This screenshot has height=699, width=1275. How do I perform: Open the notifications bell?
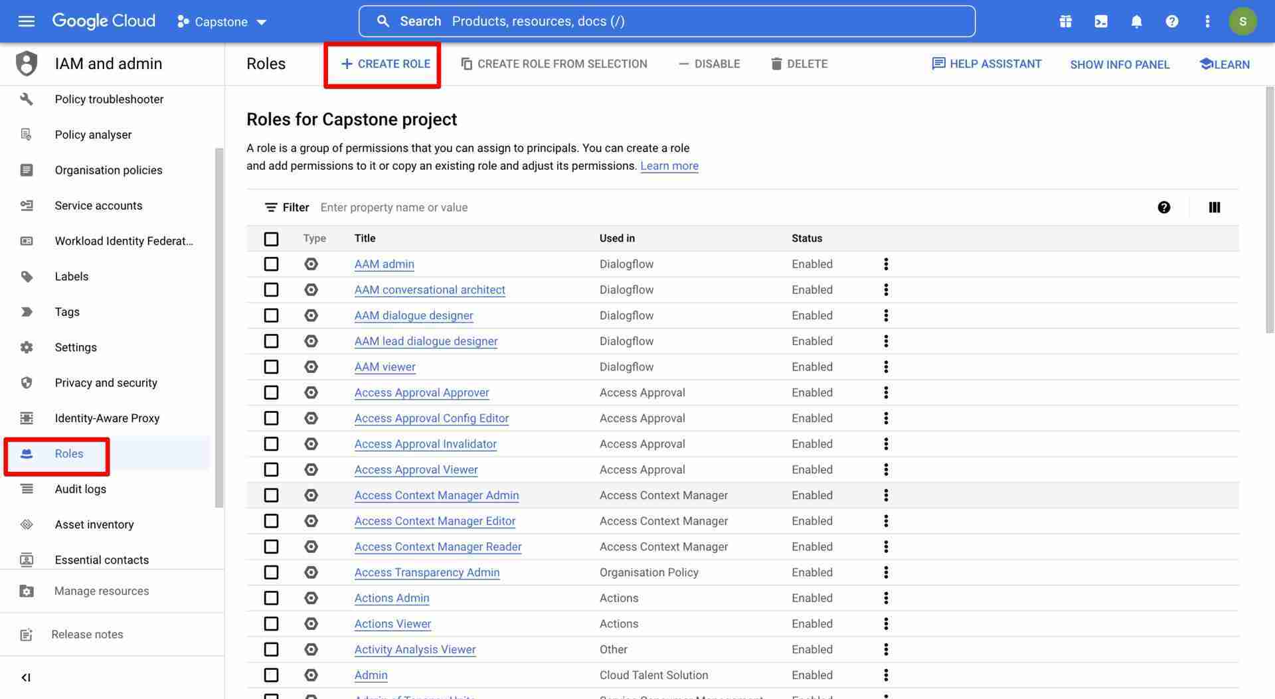pos(1136,21)
